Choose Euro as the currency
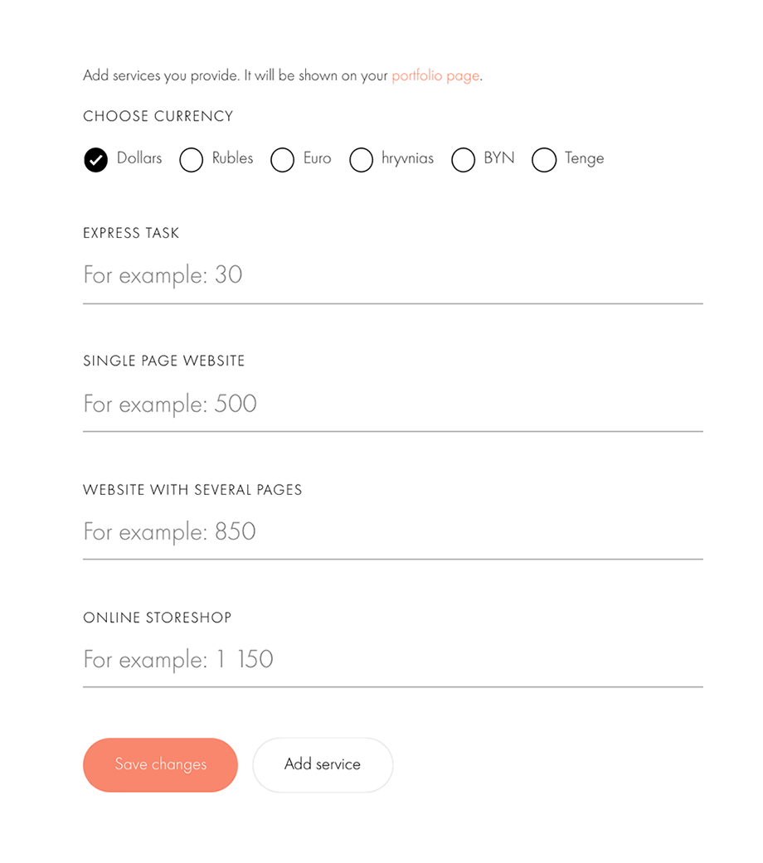The width and height of the screenshot is (763, 863). pos(283,159)
